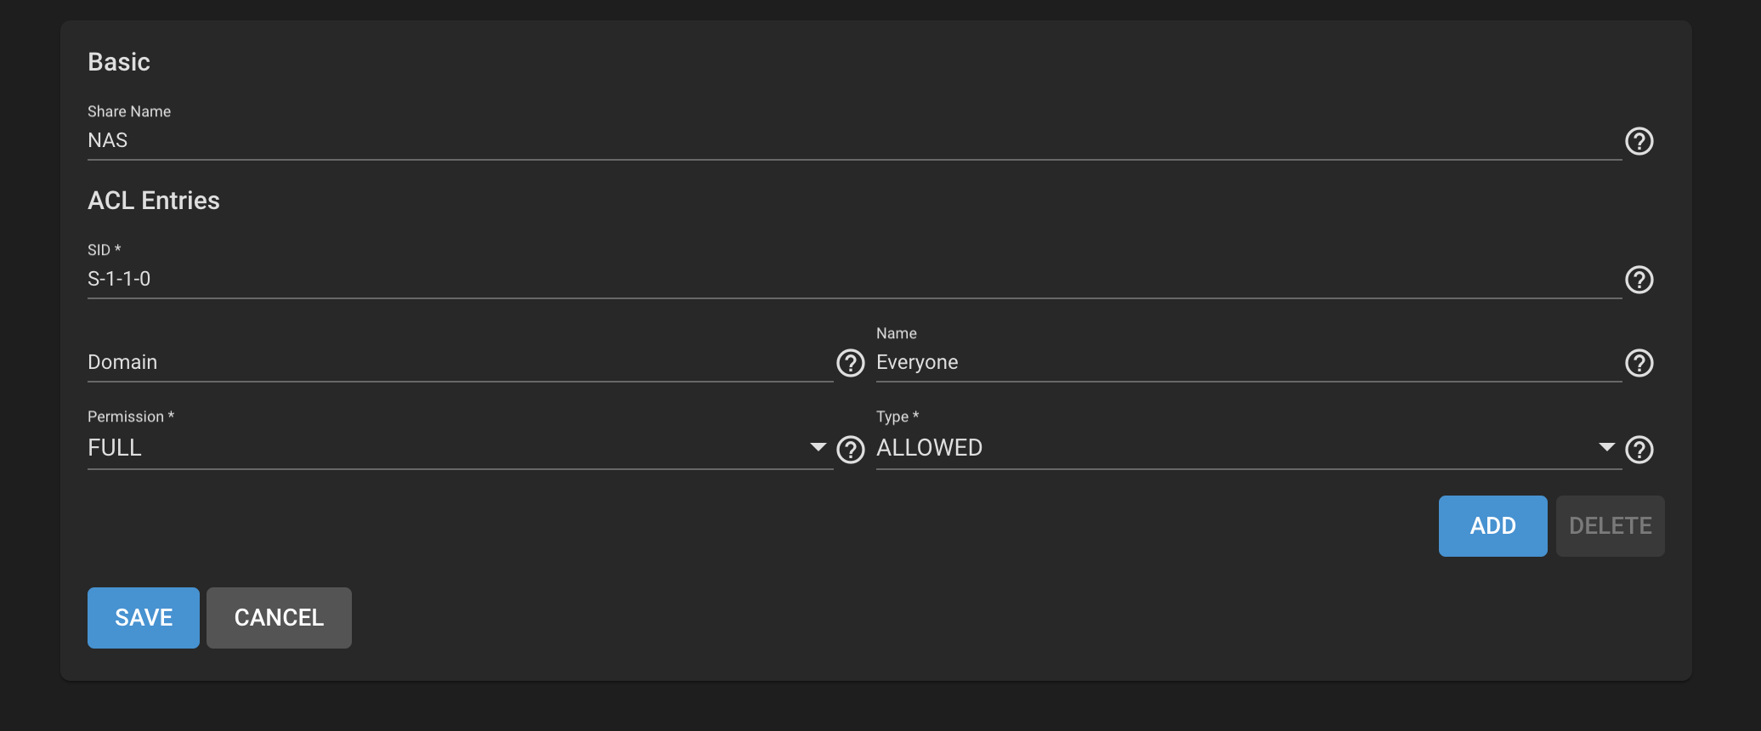Focus the Share Name field containing NAS
This screenshot has height=731, width=1761.
click(854, 140)
